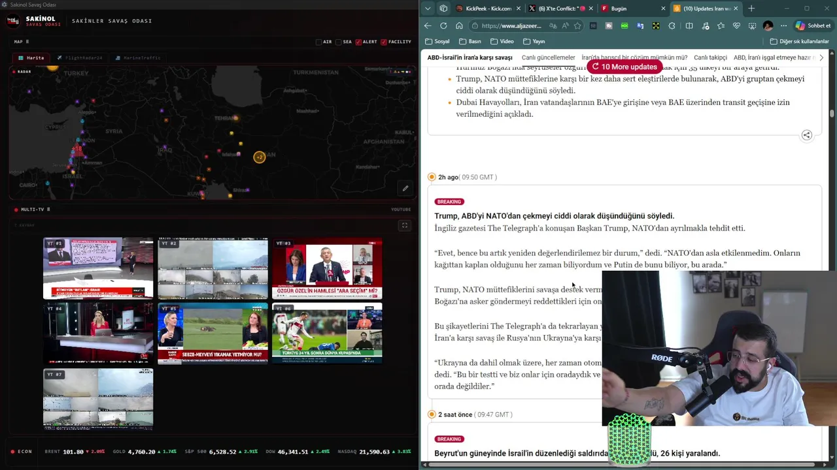837x470 pixels.
Task: Open the Sohbet et Copilot button
Action: (813, 26)
